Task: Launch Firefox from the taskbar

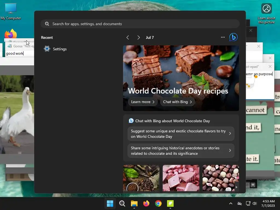Action: (x=146, y=203)
